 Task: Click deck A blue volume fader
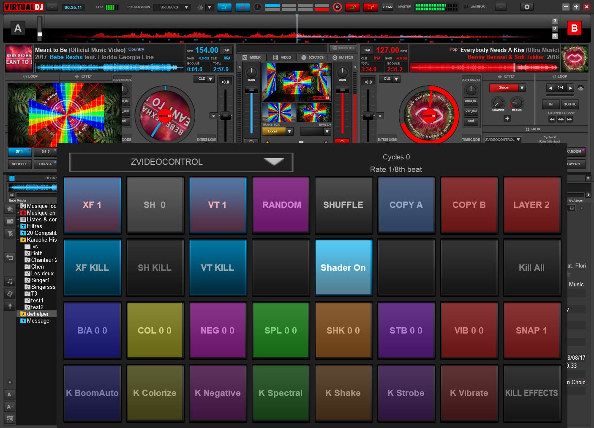[x=251, y=89]
